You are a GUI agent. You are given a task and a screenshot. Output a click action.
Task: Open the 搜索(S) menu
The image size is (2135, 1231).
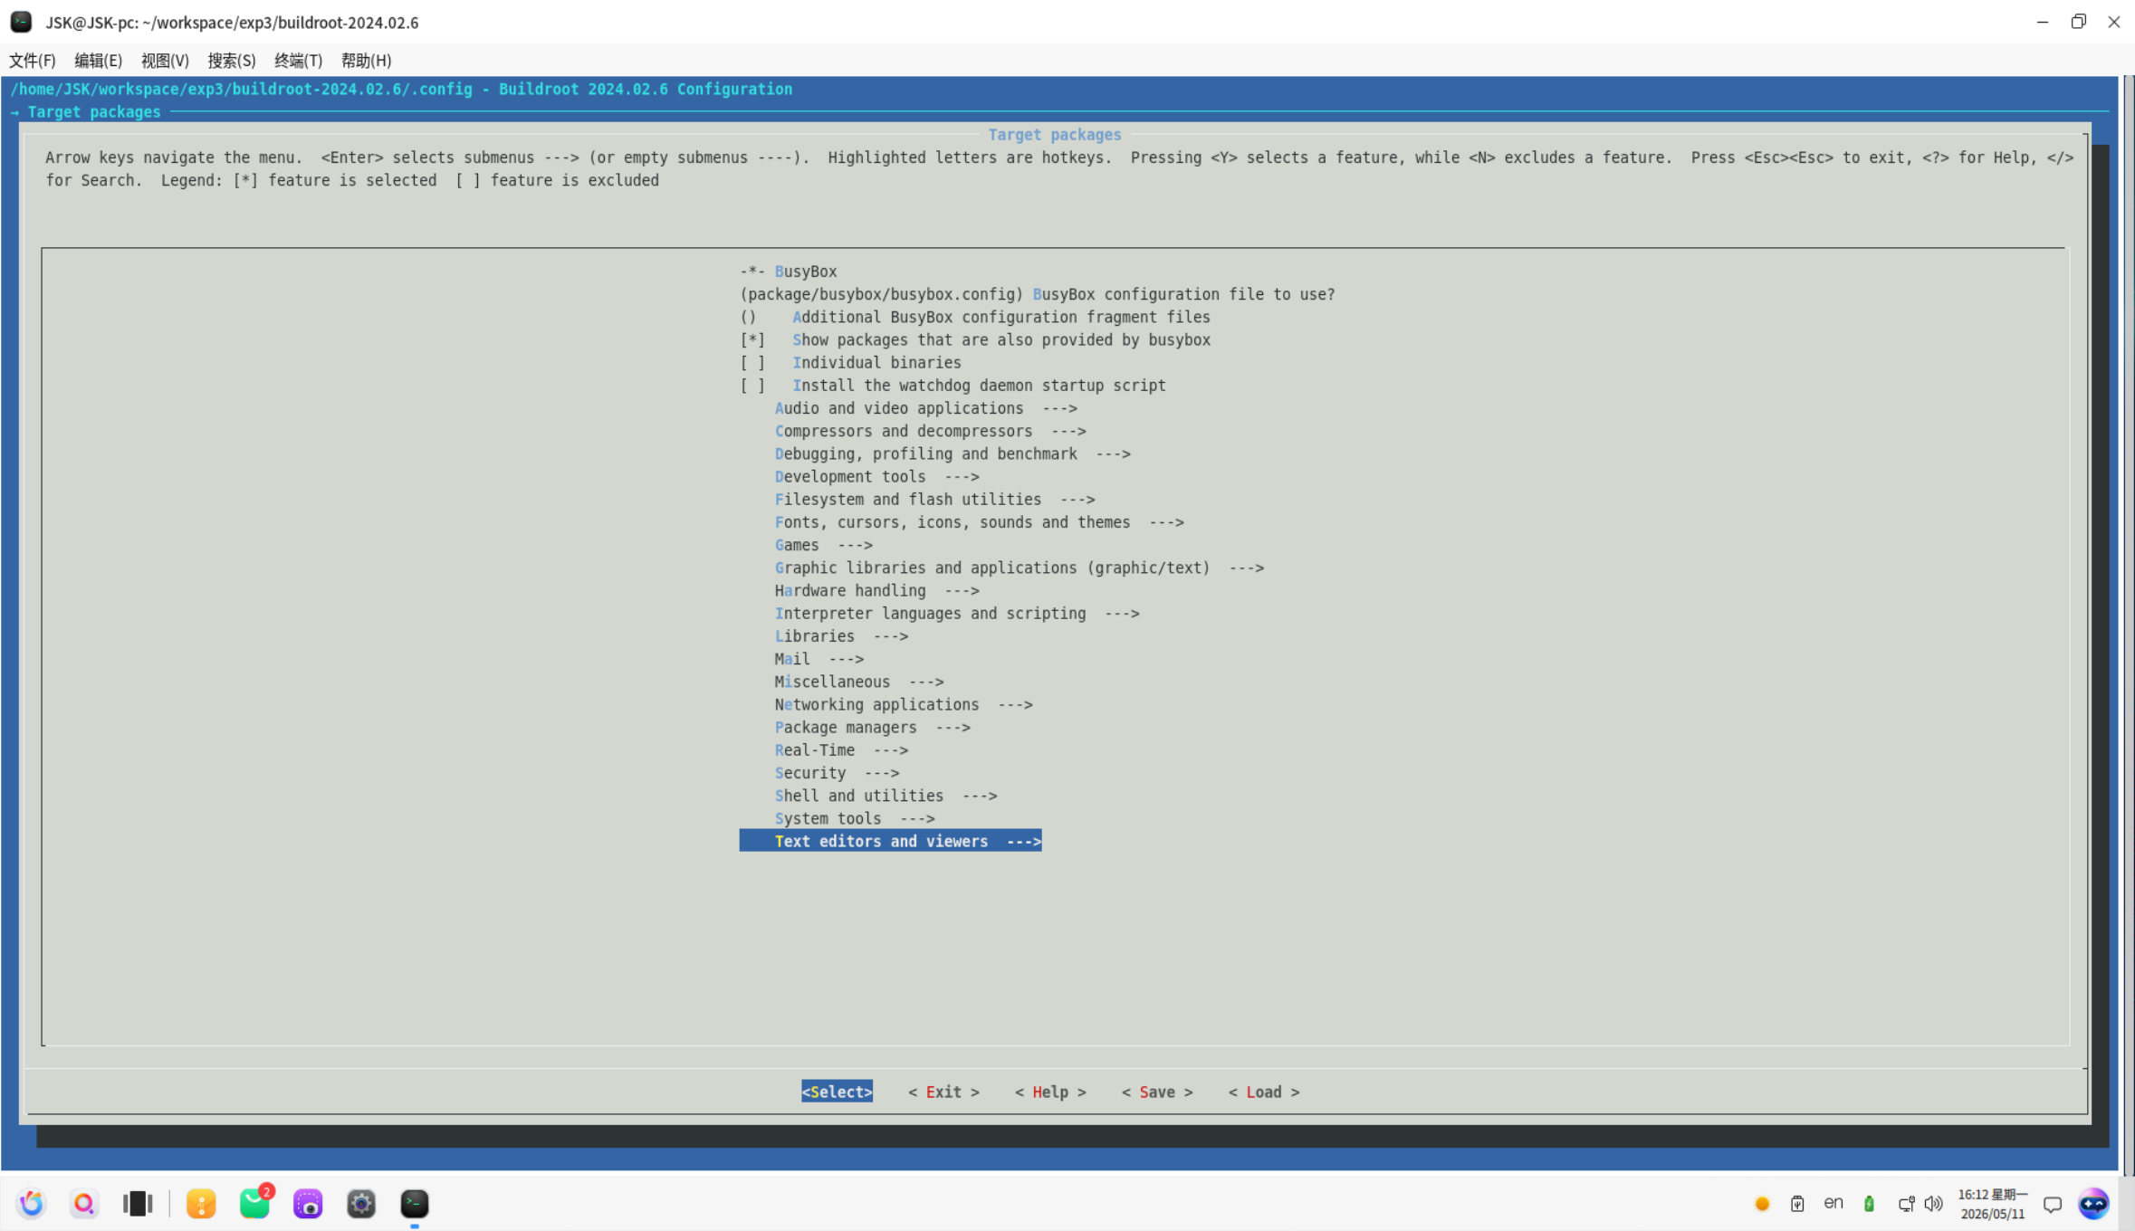[x=232, y=61]
